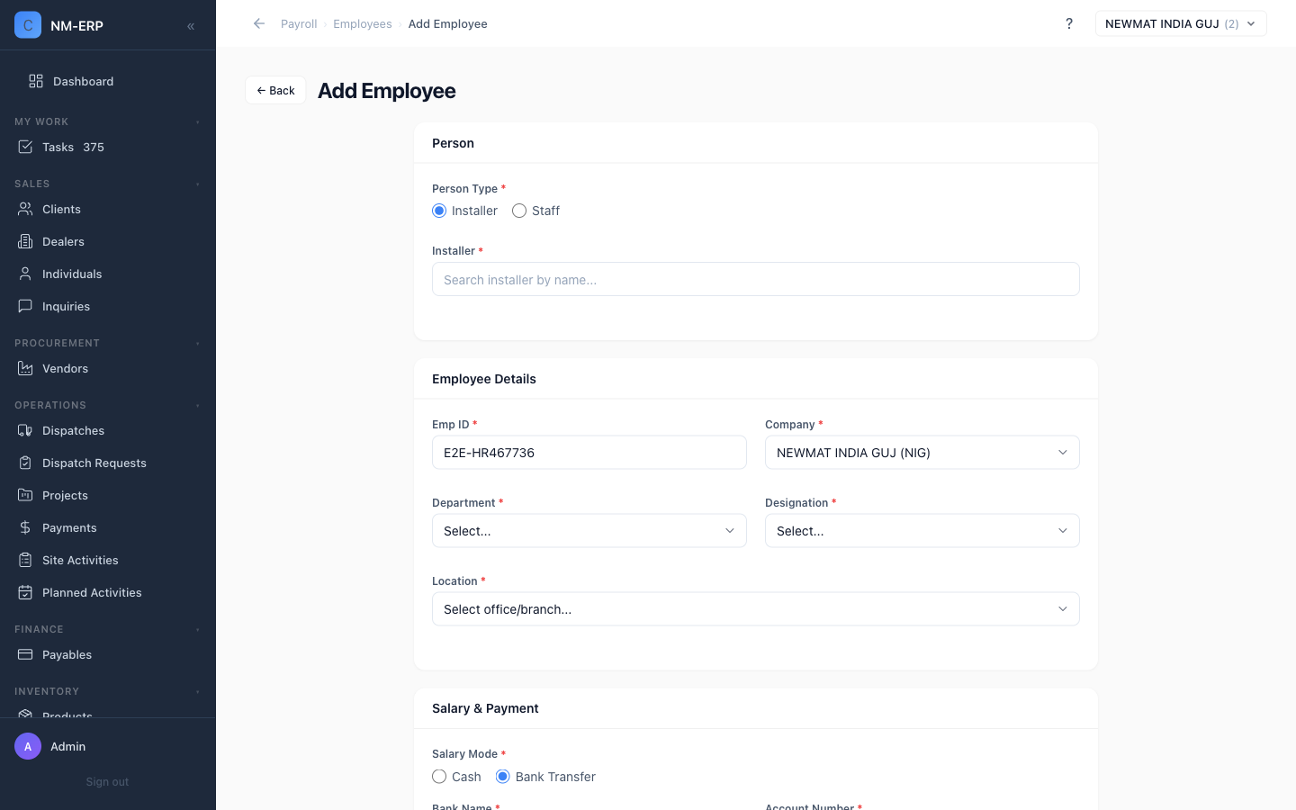Screen dimensions: 1296x810
Task: Open help via question mark icon
Action: point(1069,23)
